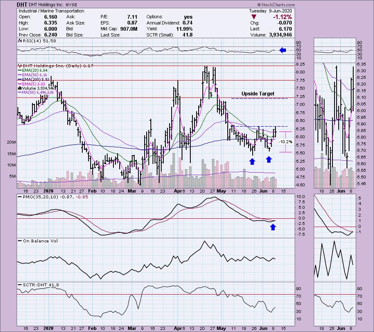The image size is (374, 332).
Task: Click the 5M volume axis label
Action: (x=12, y=176)
